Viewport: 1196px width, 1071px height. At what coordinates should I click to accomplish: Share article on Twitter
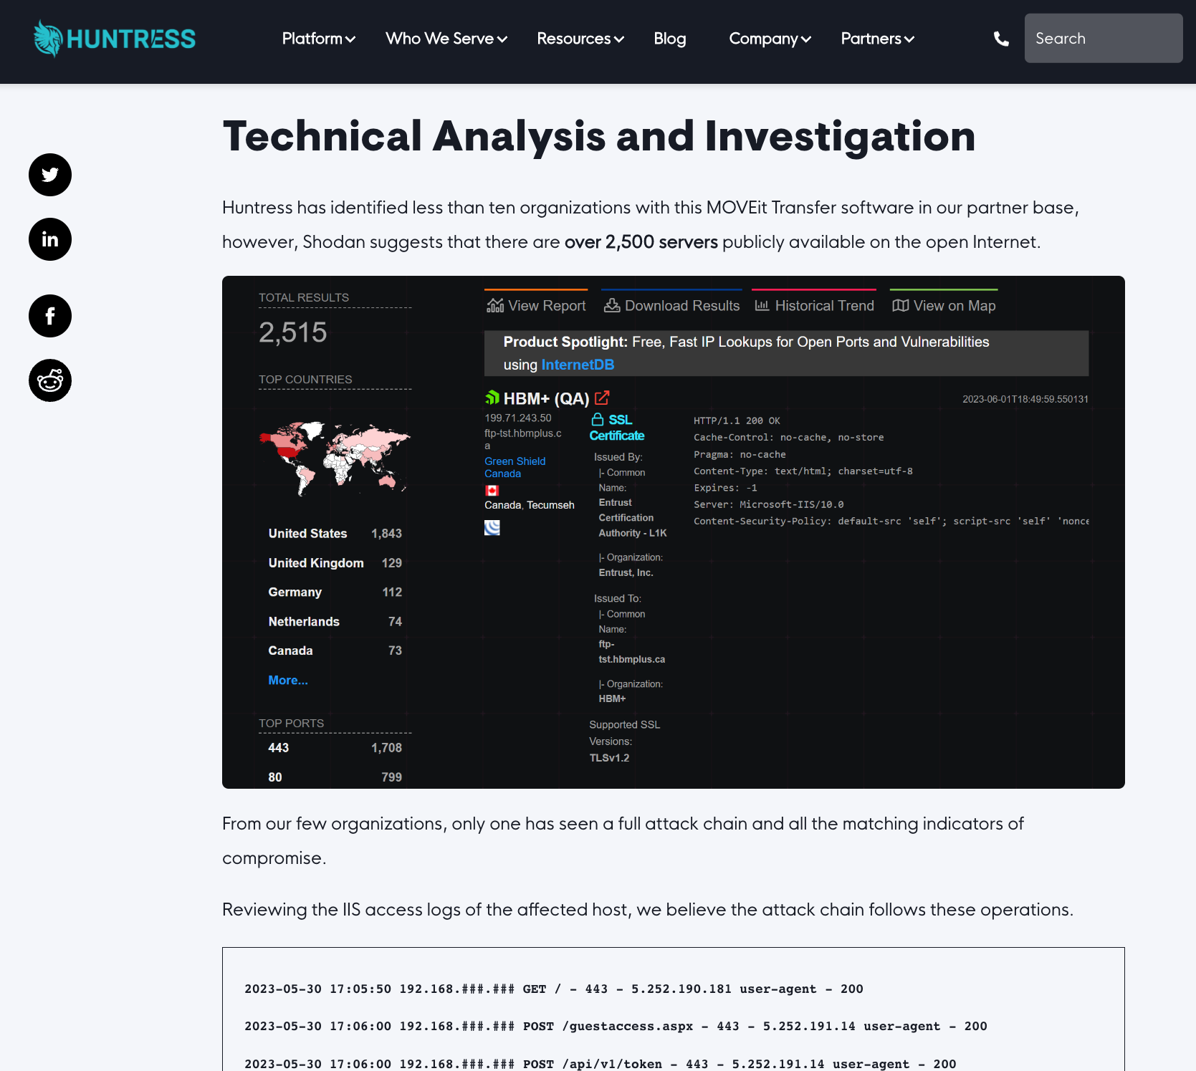50,175
